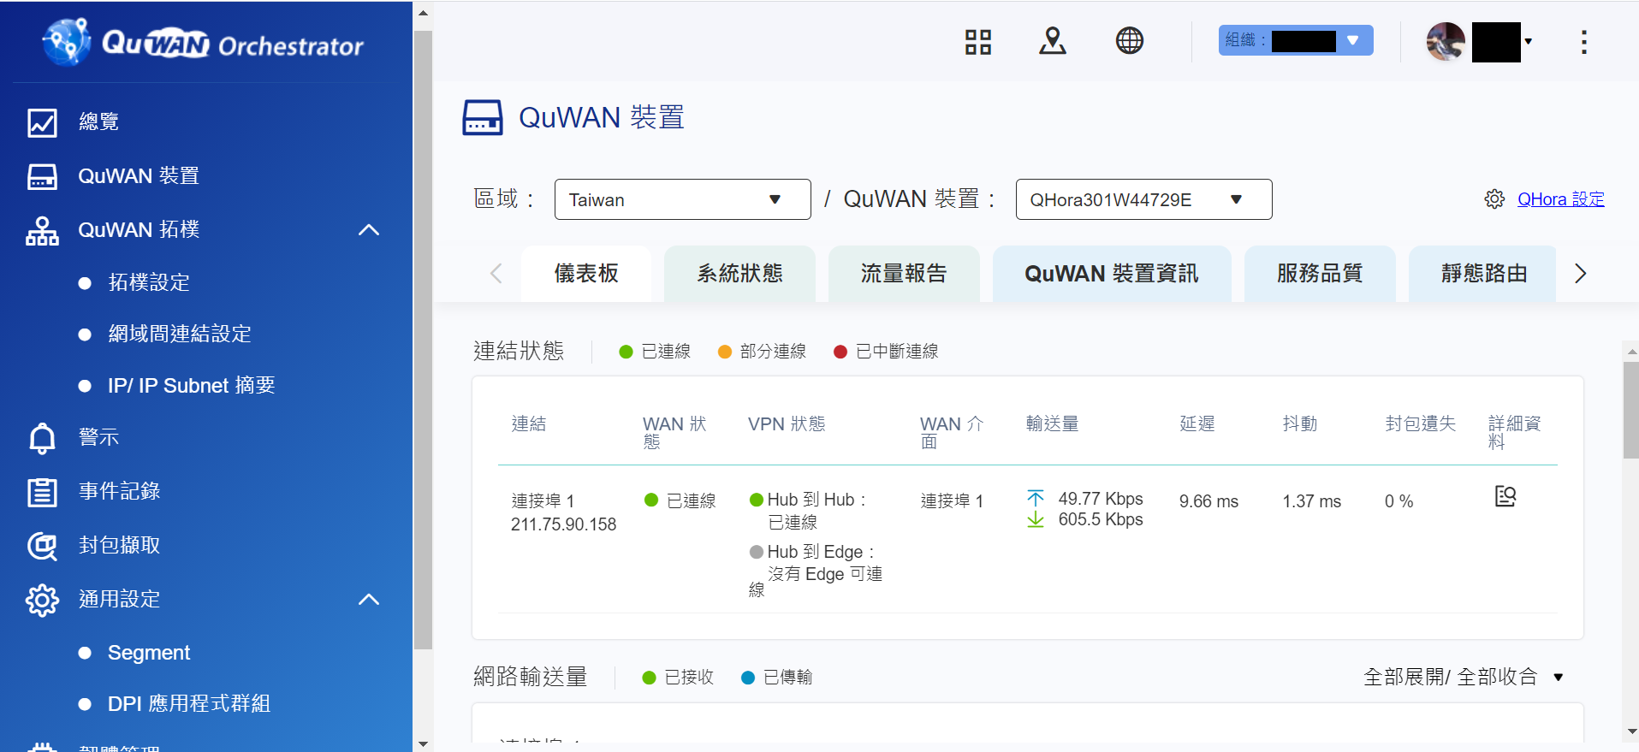1639x752 pixels.
Task: Collapse the 通用設定 sidebar section
Action: [x=368, y=600]
